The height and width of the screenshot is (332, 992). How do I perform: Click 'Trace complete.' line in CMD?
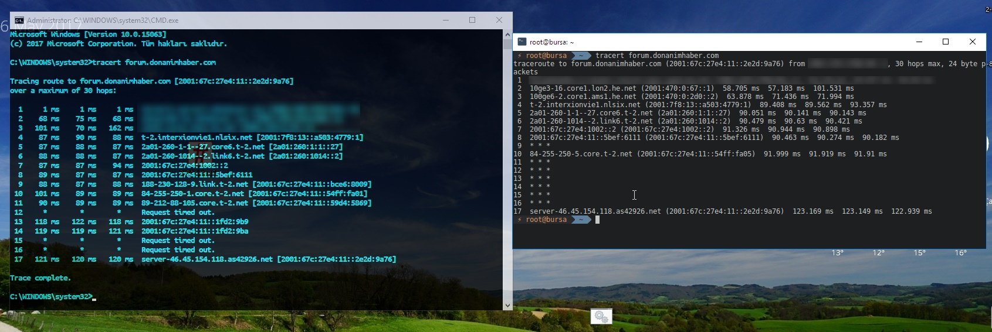tap(40, 278)
